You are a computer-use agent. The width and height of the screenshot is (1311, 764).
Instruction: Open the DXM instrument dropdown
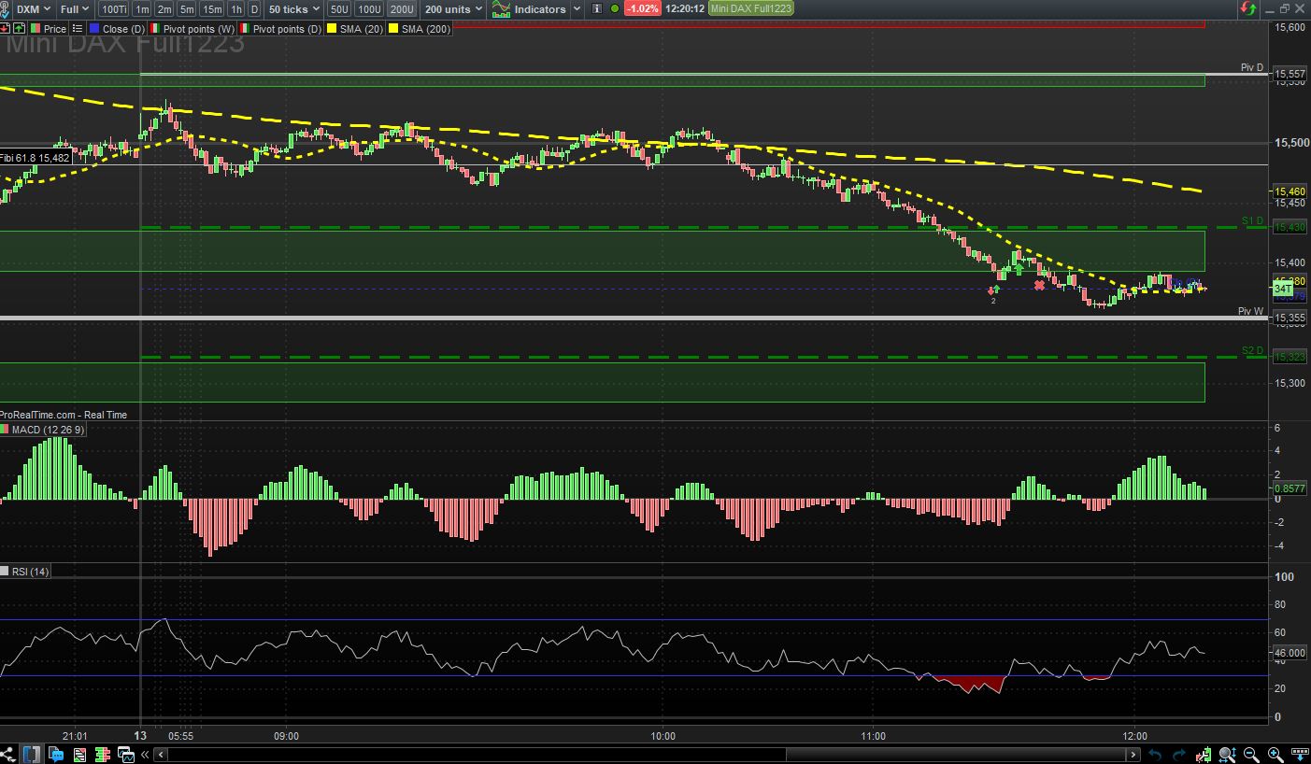point(34,9)
